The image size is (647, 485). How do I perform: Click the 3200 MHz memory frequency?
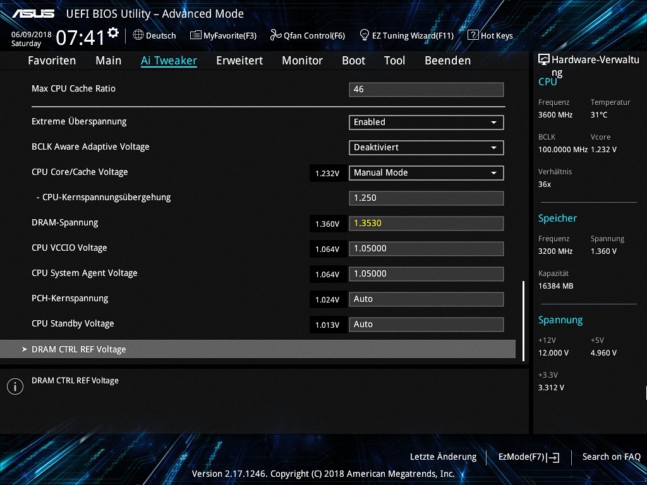click(x=555, y=251)
